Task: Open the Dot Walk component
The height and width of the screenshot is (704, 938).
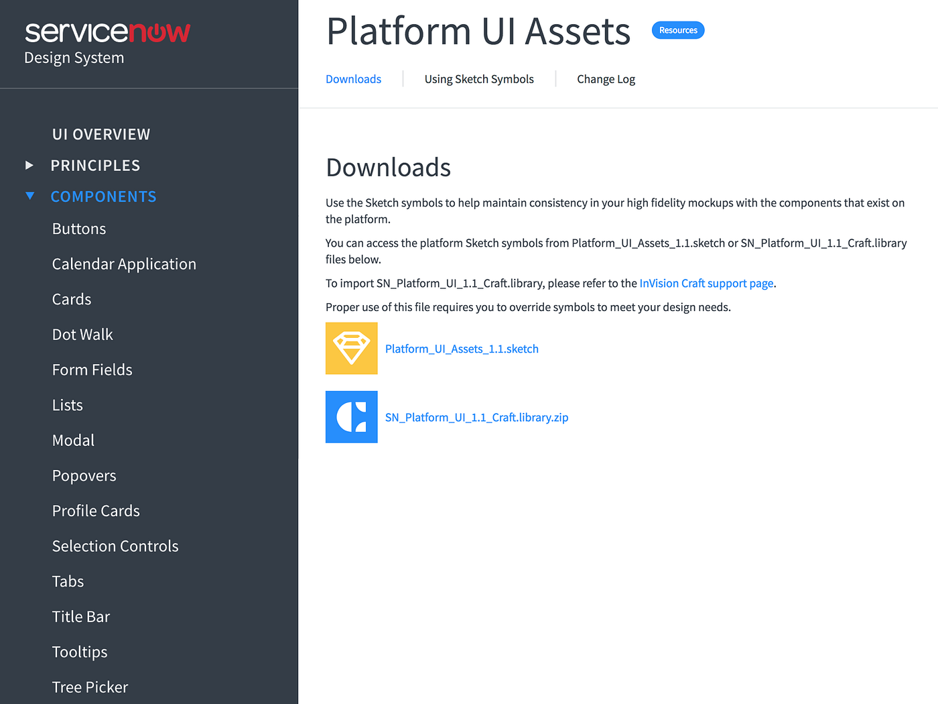Action: 82,334
